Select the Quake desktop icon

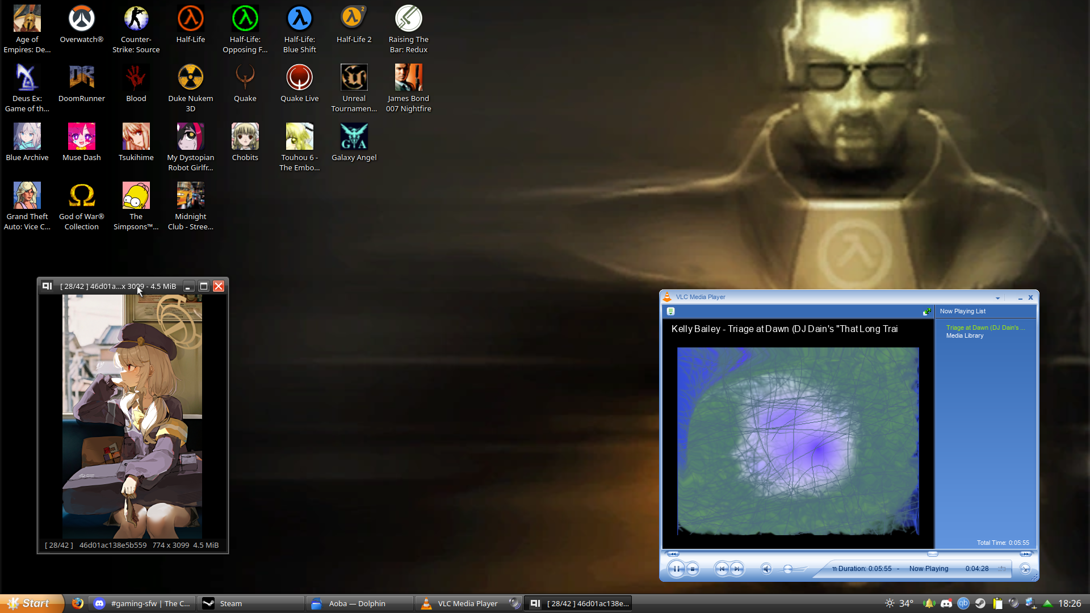245,83
